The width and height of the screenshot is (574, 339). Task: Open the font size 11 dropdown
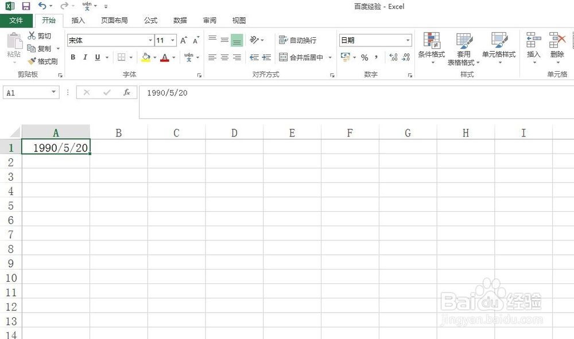(173, 40)
